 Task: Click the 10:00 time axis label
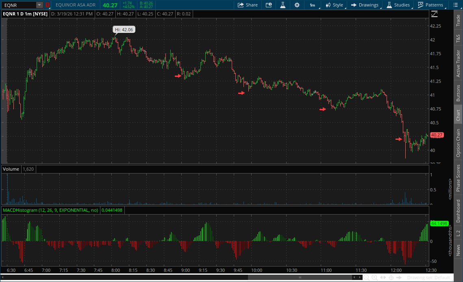256,270
